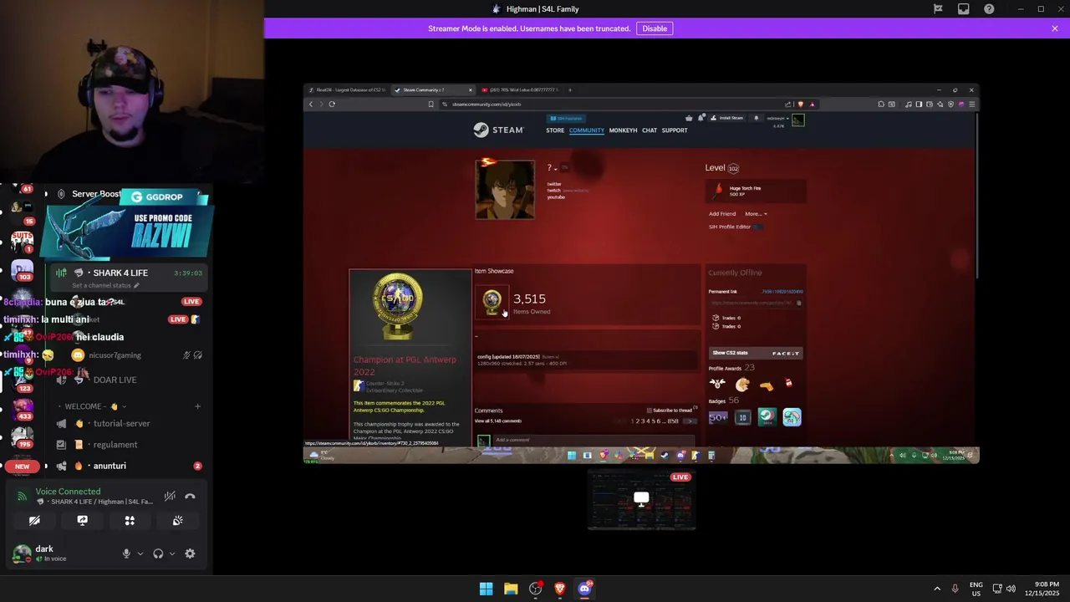
Task: Open SUPPORT on Steam navigation
Action: coord(675,130)
